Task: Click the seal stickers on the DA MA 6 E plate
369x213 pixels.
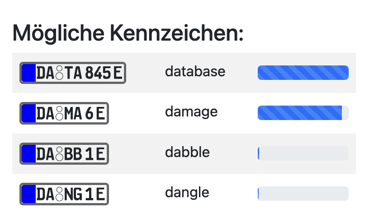Action: (59, 114)
